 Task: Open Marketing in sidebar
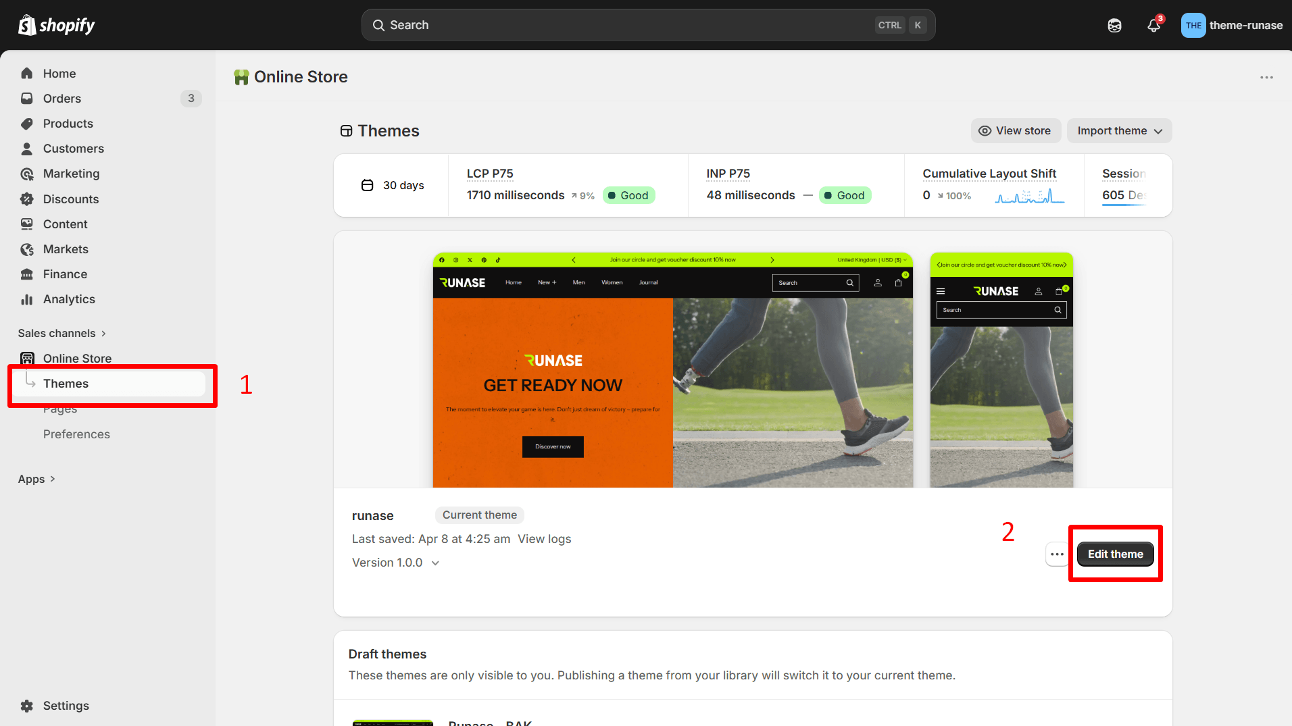point(71,174)
